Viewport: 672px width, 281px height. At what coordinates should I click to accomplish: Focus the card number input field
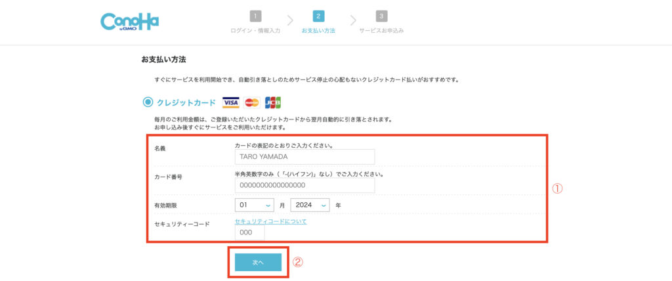pos(304,185)
